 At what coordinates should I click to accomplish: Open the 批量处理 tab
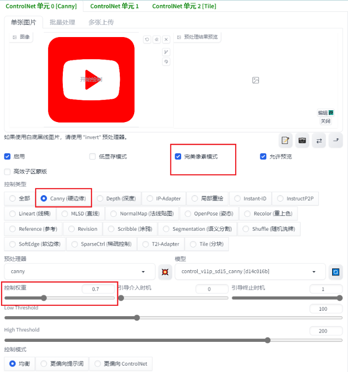(x=62, y=22)
